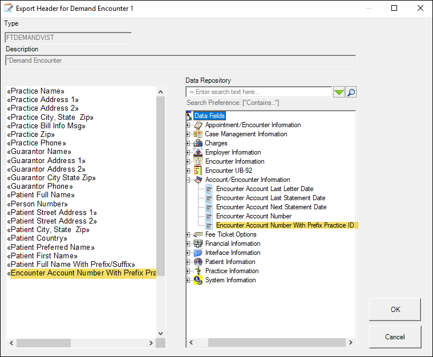The image size is (433, 357).
Task: Select the Data Fields root node
Action: click(x=209, y=116)
